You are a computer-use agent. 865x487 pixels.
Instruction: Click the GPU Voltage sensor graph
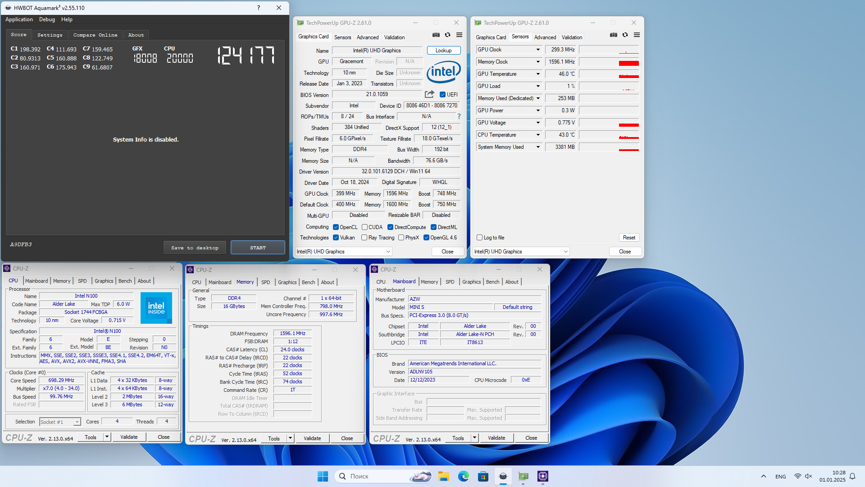pos(609,123)
